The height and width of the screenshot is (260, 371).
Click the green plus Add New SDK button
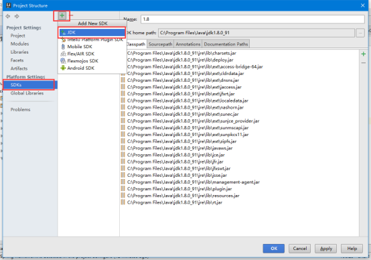point(62,15)
